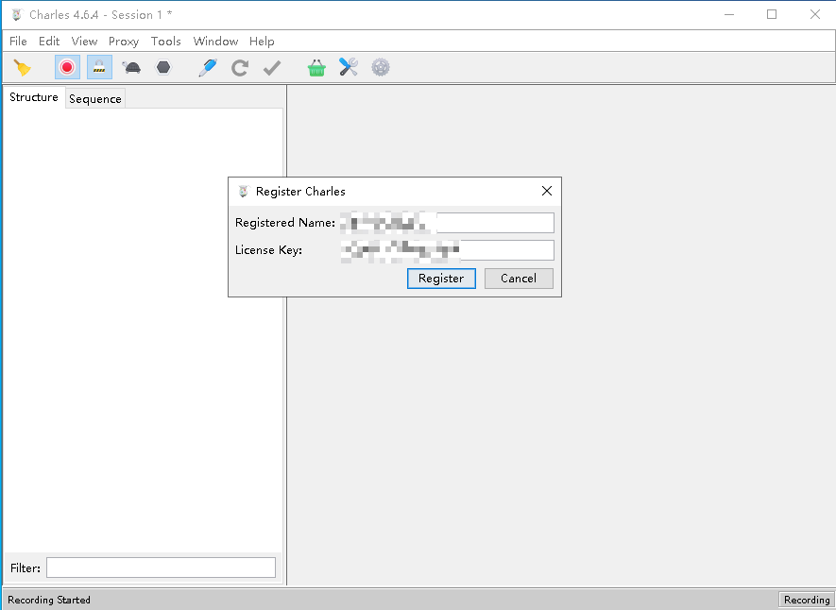Close the Register Charles dialog with X
The image size is (836, 610).
pos(547,192)
